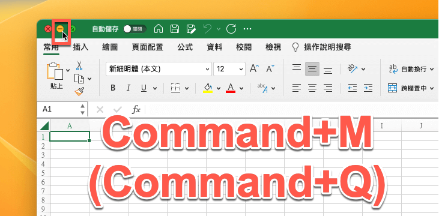Click the yellow fill color bucket
439x216 pixels.
click(x=207, y=88)
